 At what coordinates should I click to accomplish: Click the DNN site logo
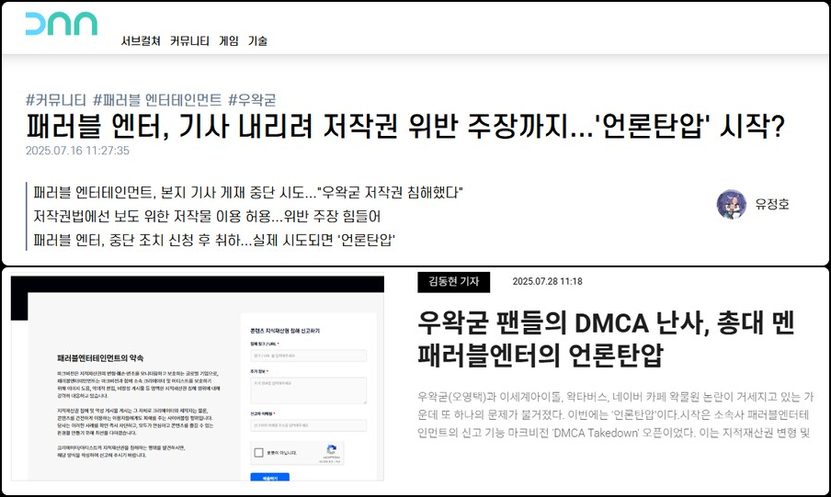point(61,25)
